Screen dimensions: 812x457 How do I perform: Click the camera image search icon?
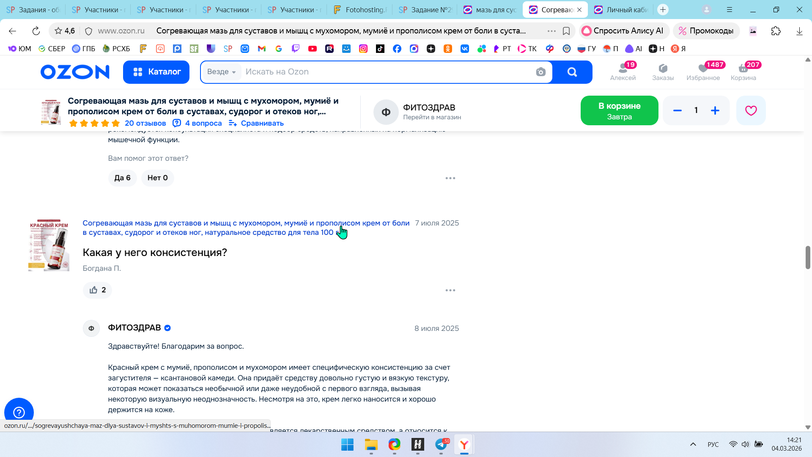point(540,72)
